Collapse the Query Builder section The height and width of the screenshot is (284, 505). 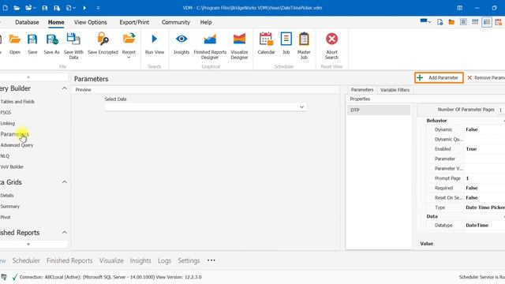click(65, 88)
